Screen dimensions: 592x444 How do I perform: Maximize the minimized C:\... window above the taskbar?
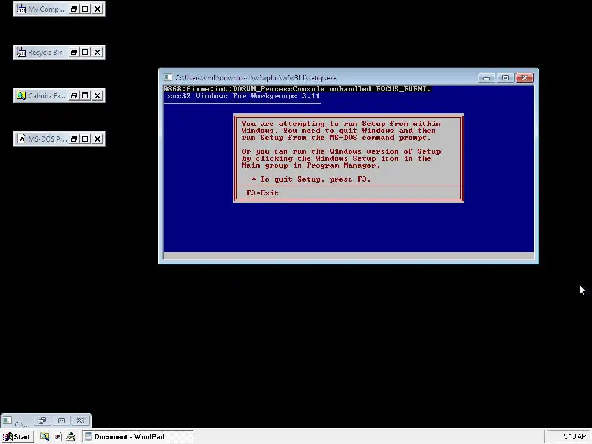pyautogui.click(x=61, y=421)
